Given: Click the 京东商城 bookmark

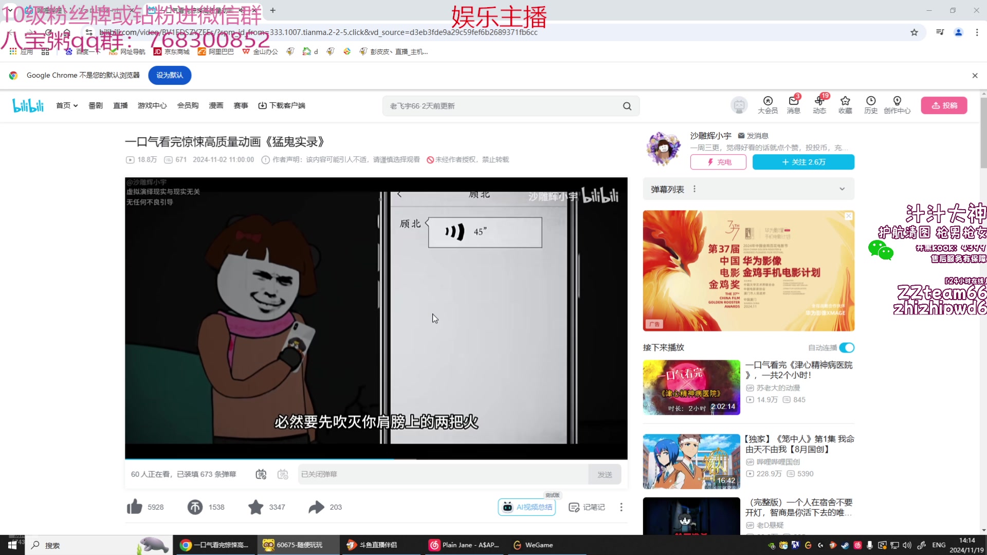Looking at the screenshot, I should 172,51.
